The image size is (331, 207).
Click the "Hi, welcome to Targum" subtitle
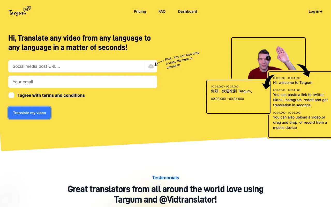292,83
